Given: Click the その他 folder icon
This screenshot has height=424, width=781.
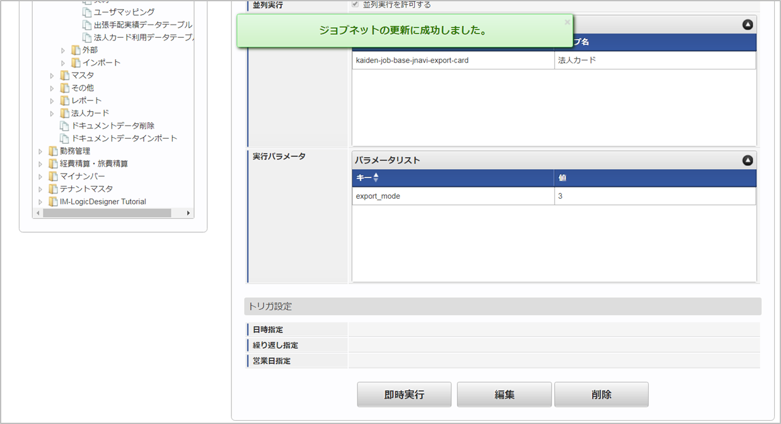Looking at the screenshot, I should 64,88.
